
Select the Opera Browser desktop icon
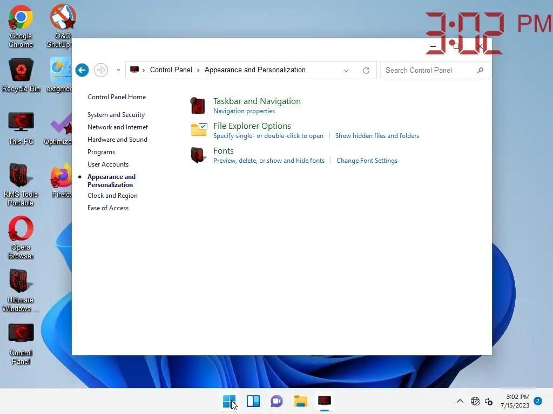21,238
